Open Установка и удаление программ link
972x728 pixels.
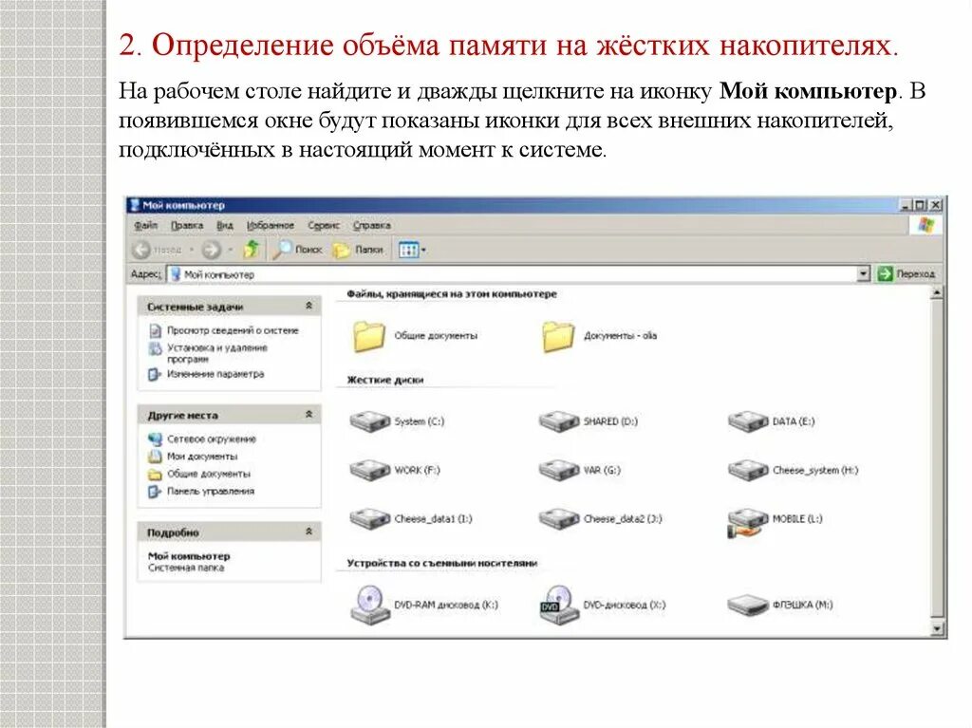[x=217, y=353]
